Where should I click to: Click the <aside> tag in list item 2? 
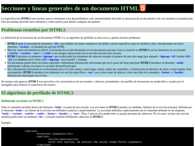click(x=47, y=53)
